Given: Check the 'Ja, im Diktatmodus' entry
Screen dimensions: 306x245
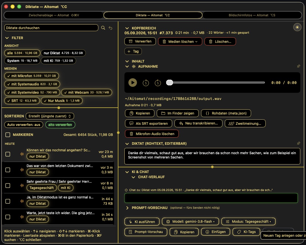Looking at the screenshot, I should [8, 201].
